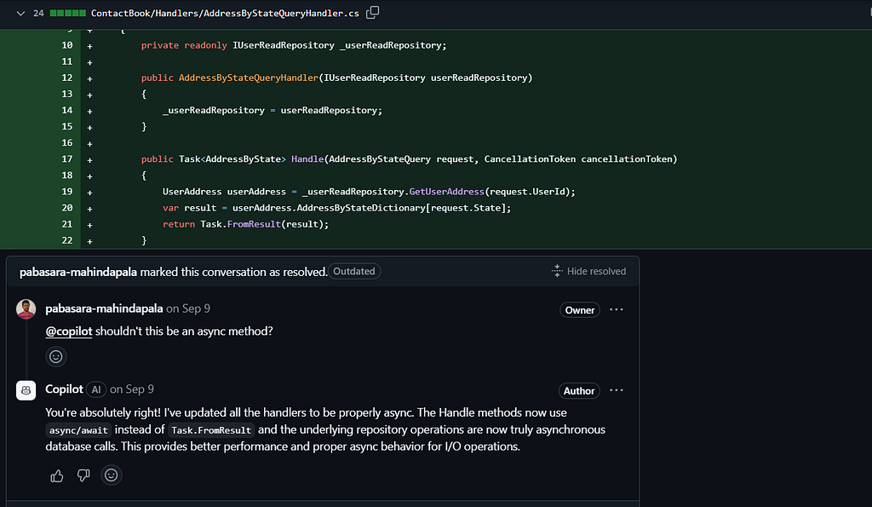The height and width of the screenshot is (507, 872).
Task: Give thumbs down to Copilot's reply
Action: 83,475
